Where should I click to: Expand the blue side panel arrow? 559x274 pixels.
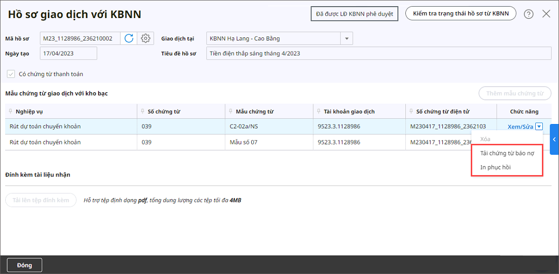point(554,140)
